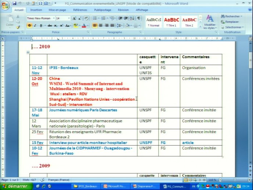Open the line spacing dropdown
The width and height of the screenshot is (253, 190).
click(120, 25)
